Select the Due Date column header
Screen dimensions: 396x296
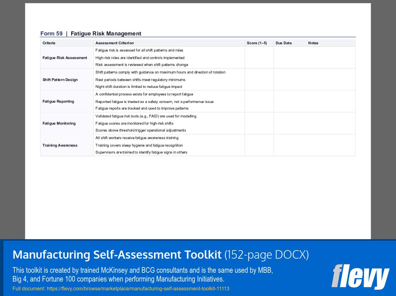pos(284,43)
